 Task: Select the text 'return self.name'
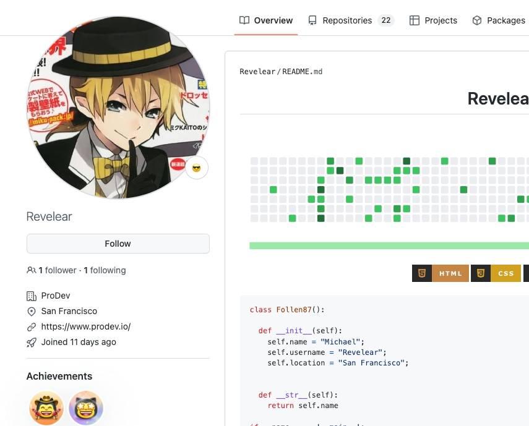[x=303, y=406]
